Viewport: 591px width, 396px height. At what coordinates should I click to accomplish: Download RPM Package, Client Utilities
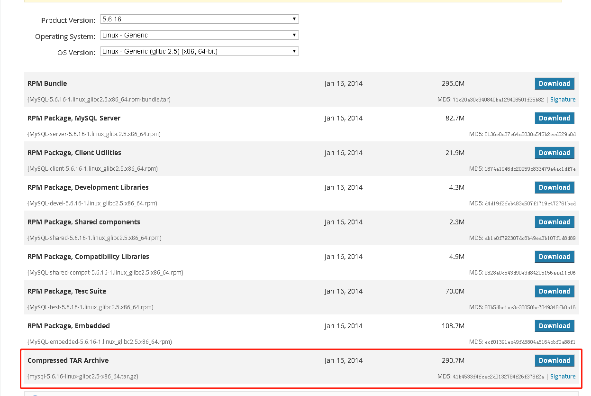[555, 153]
